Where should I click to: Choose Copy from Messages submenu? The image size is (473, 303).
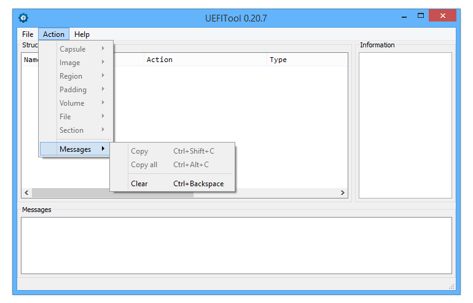tap(172, 151)
